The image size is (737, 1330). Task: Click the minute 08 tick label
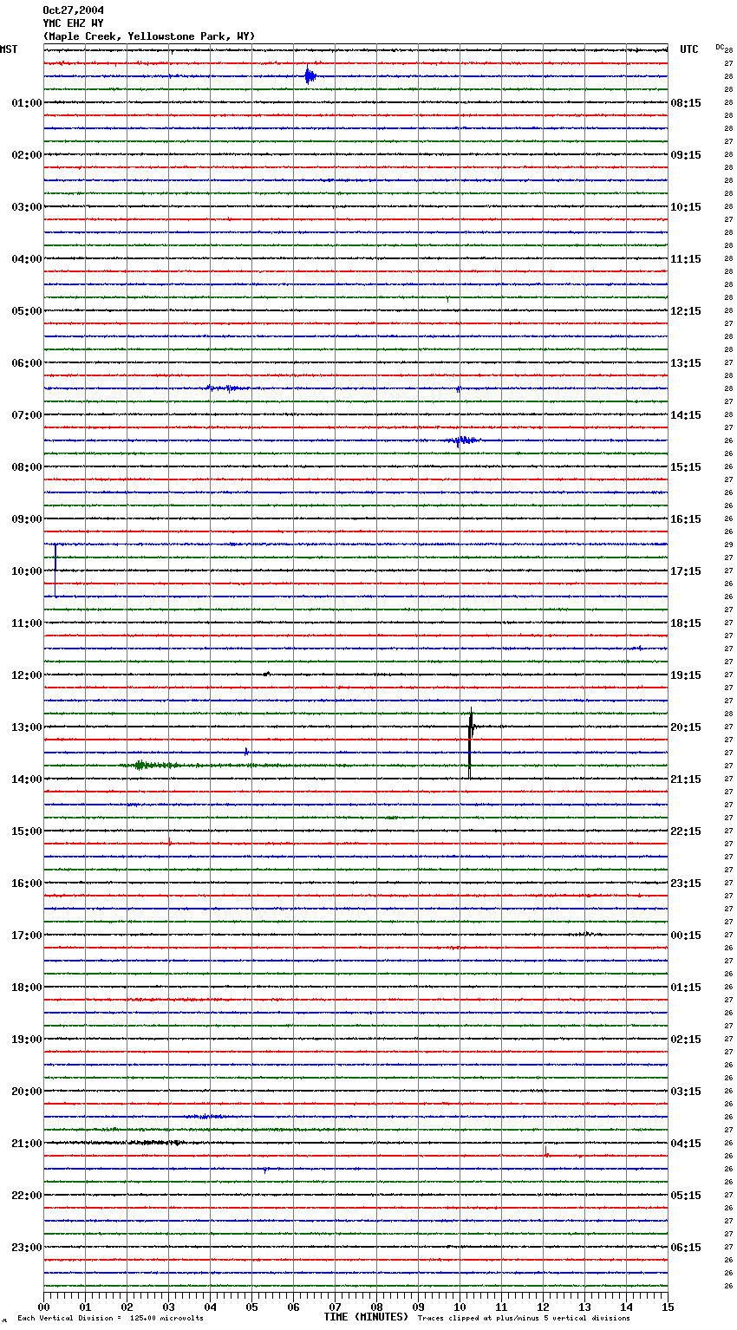(x=376, y=1307)
